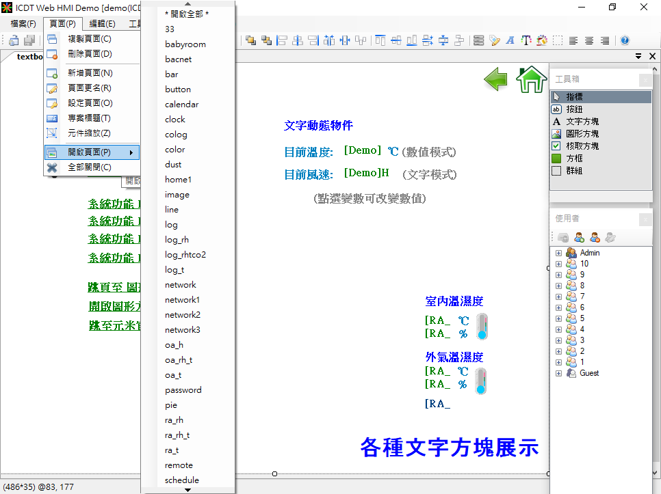
Task: Expand the Admin user tree node
Action: point(558,253)
